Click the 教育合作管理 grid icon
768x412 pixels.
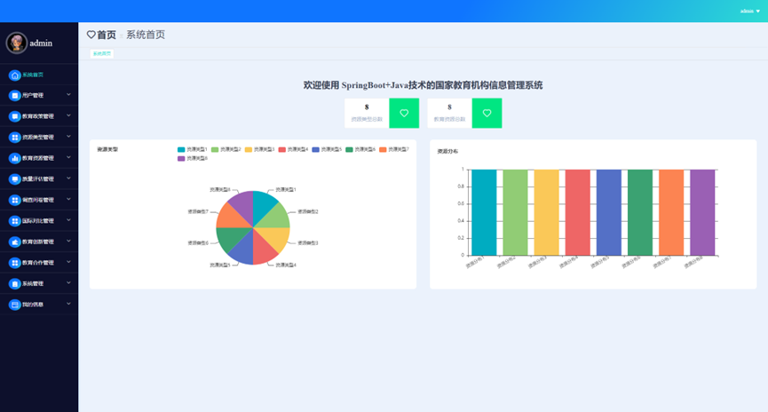click(15, 263)
